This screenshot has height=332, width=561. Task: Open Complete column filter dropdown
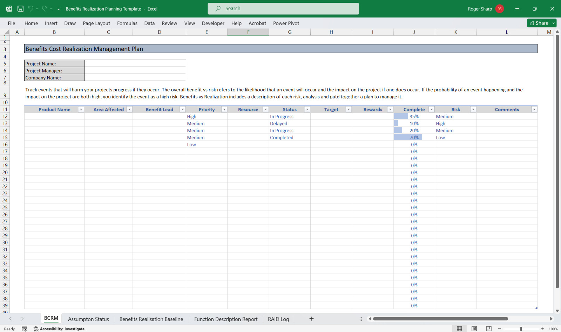(x=432, y=109)
